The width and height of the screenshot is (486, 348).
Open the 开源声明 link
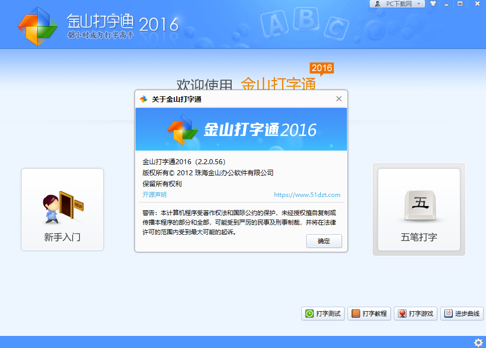[155, 195]
